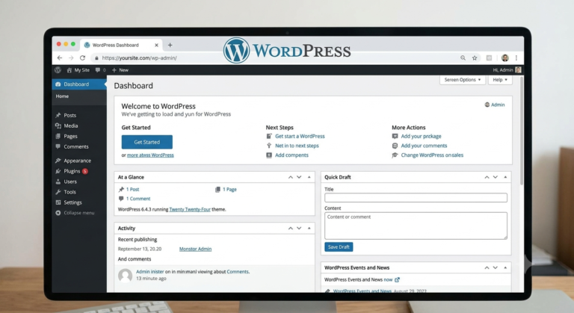Open Plugins in the sidebar
Viewport: 574px width, 313px height.
(x=72, y=171)
